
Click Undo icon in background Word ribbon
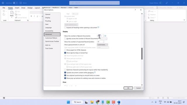4,11
